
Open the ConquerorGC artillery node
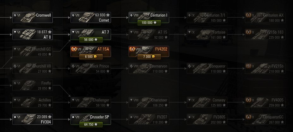pyautogui.click(x=265, y=119)
